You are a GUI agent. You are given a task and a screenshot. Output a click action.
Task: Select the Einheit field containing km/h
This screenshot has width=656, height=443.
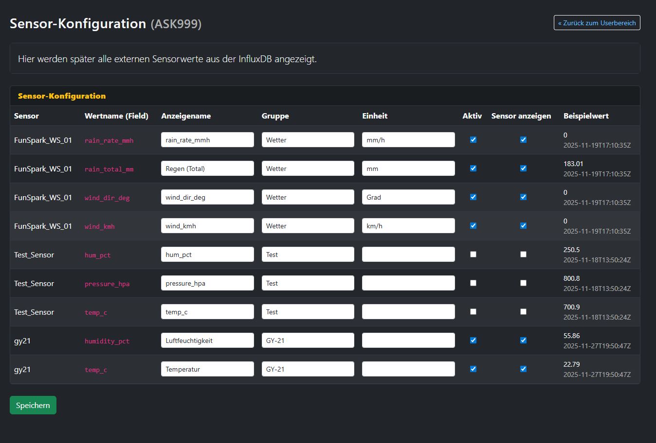point(408,226)
